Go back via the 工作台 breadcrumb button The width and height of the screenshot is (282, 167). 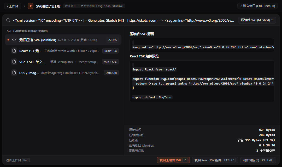(x=13, y=6)
